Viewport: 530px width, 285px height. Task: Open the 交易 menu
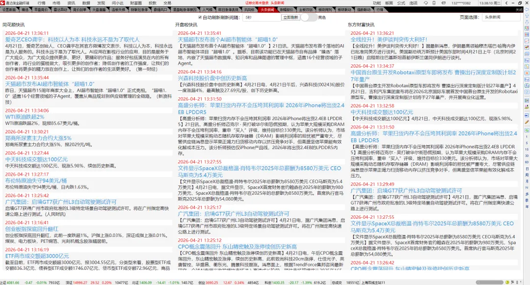pos(167,3)
